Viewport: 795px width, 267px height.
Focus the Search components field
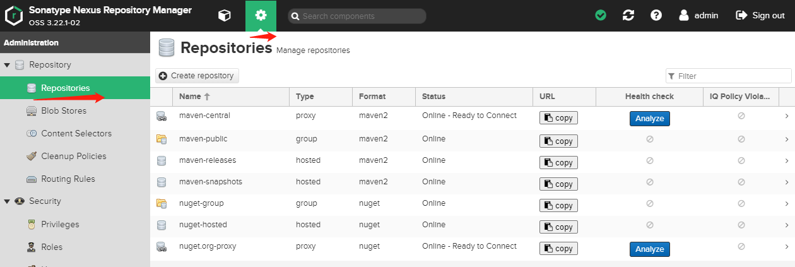(x=357, y=16)
